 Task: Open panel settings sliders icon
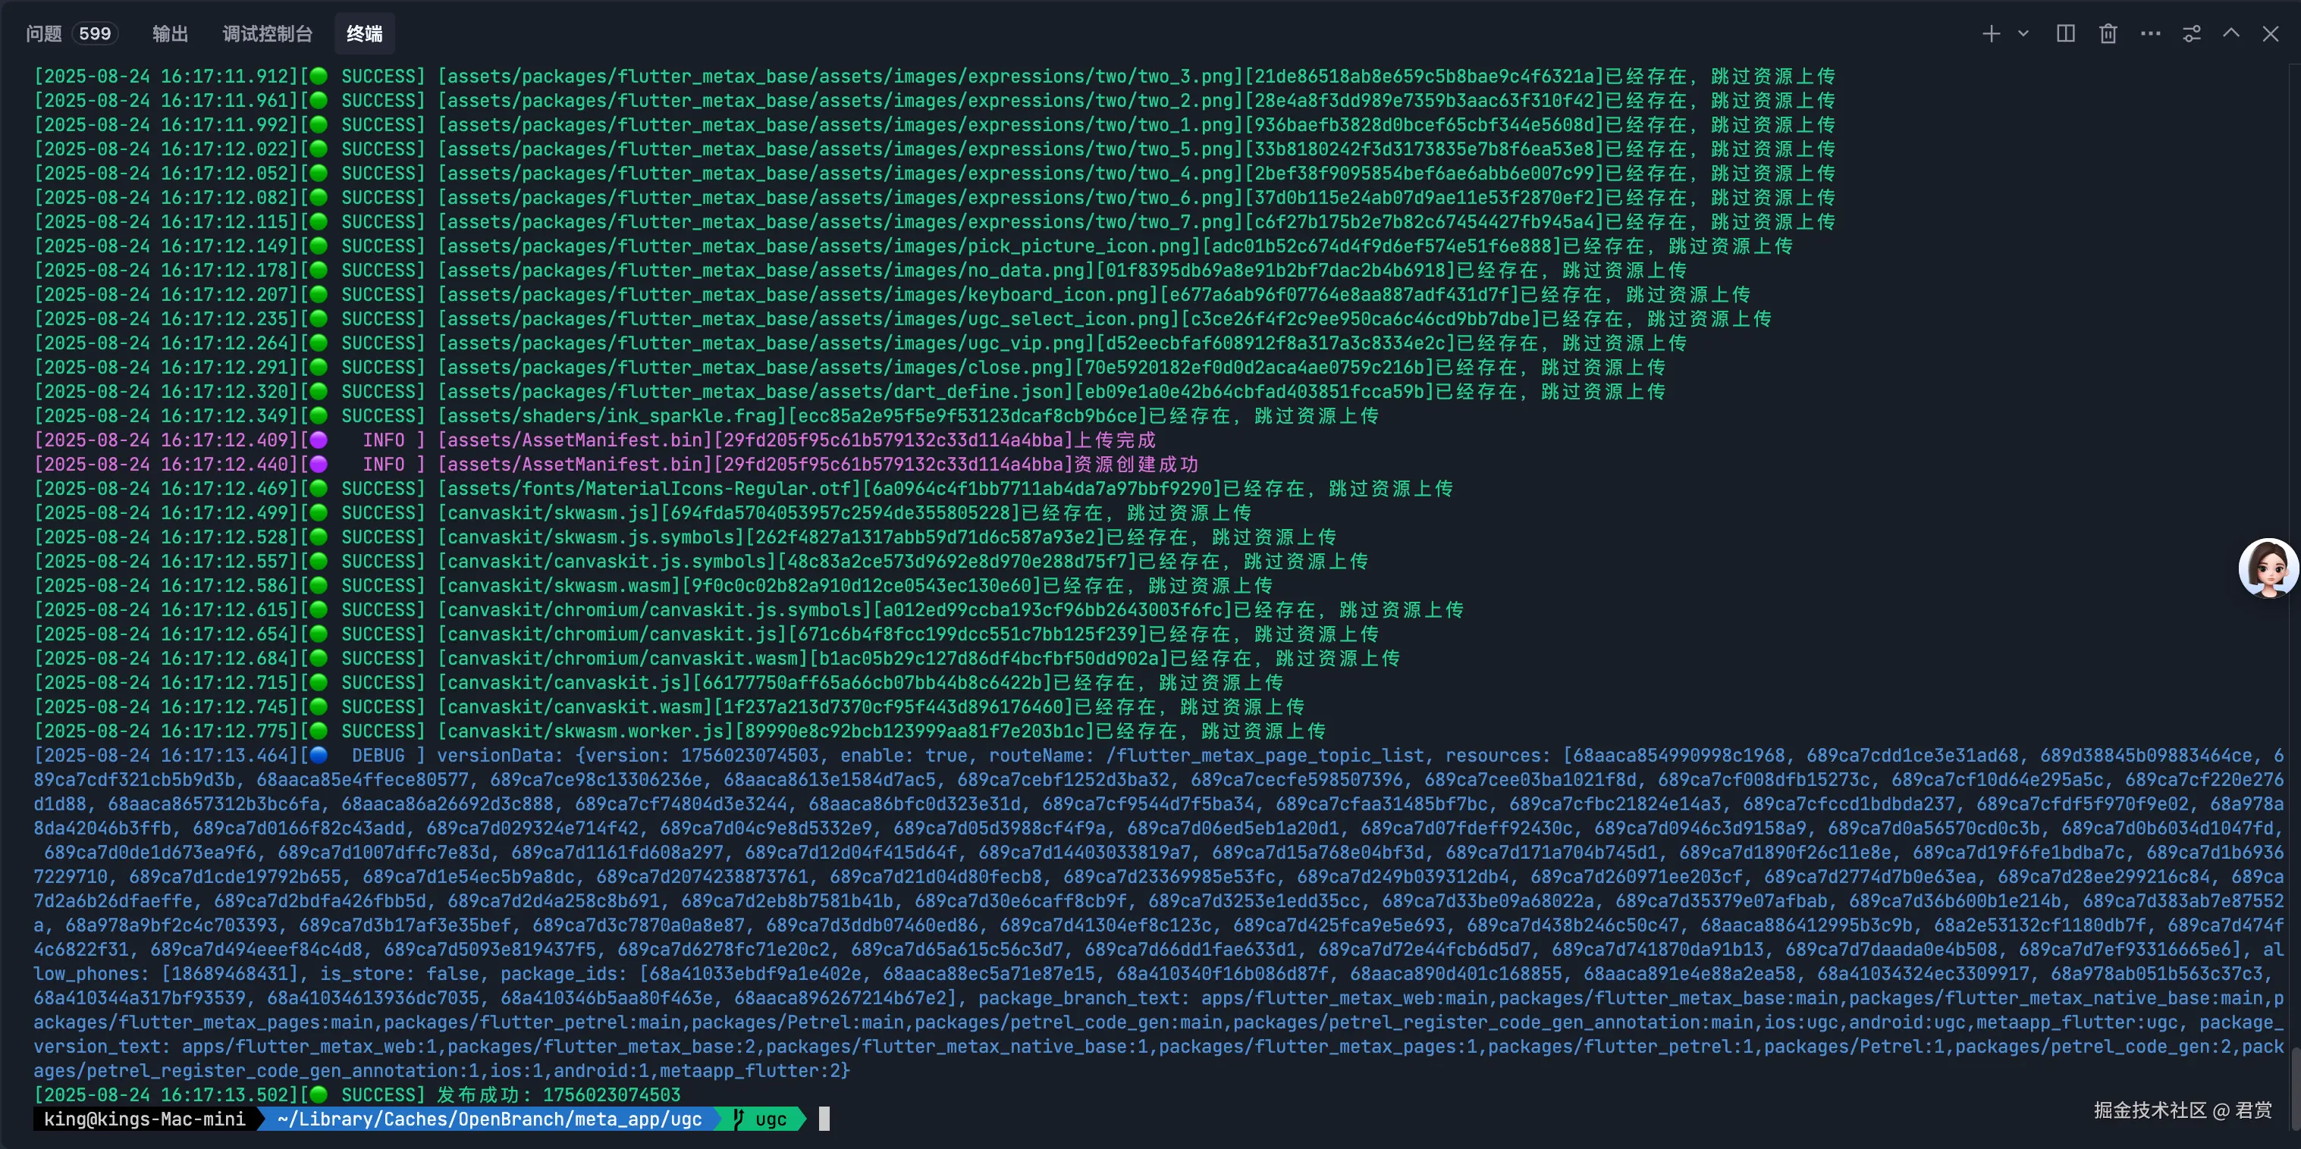click(2191, 34)
